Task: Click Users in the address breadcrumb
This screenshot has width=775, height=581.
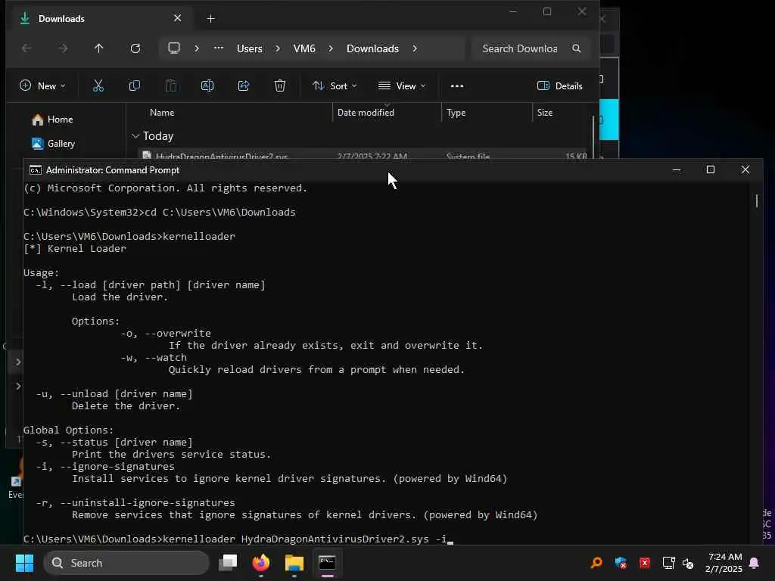Action: coord(250,48)
